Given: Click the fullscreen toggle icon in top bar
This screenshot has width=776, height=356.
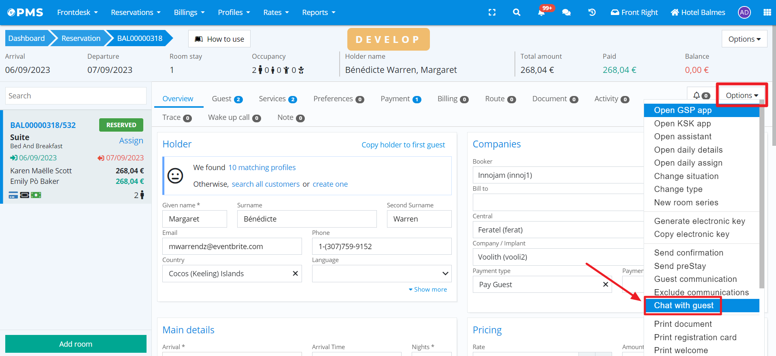Looking at the screenshot, I should (492, 13).
